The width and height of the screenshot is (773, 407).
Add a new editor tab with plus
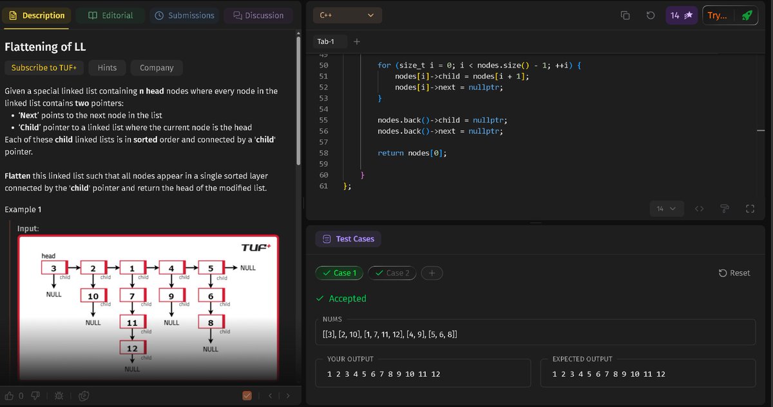(x=357, y=42)
